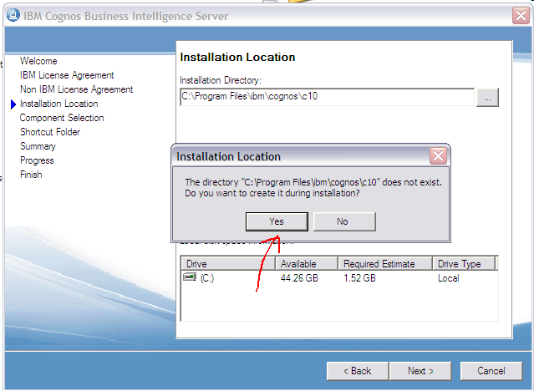Close the Installation Location dialog

[x=438, y=156]
